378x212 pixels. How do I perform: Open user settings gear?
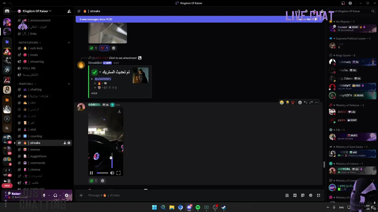[67, 195]
